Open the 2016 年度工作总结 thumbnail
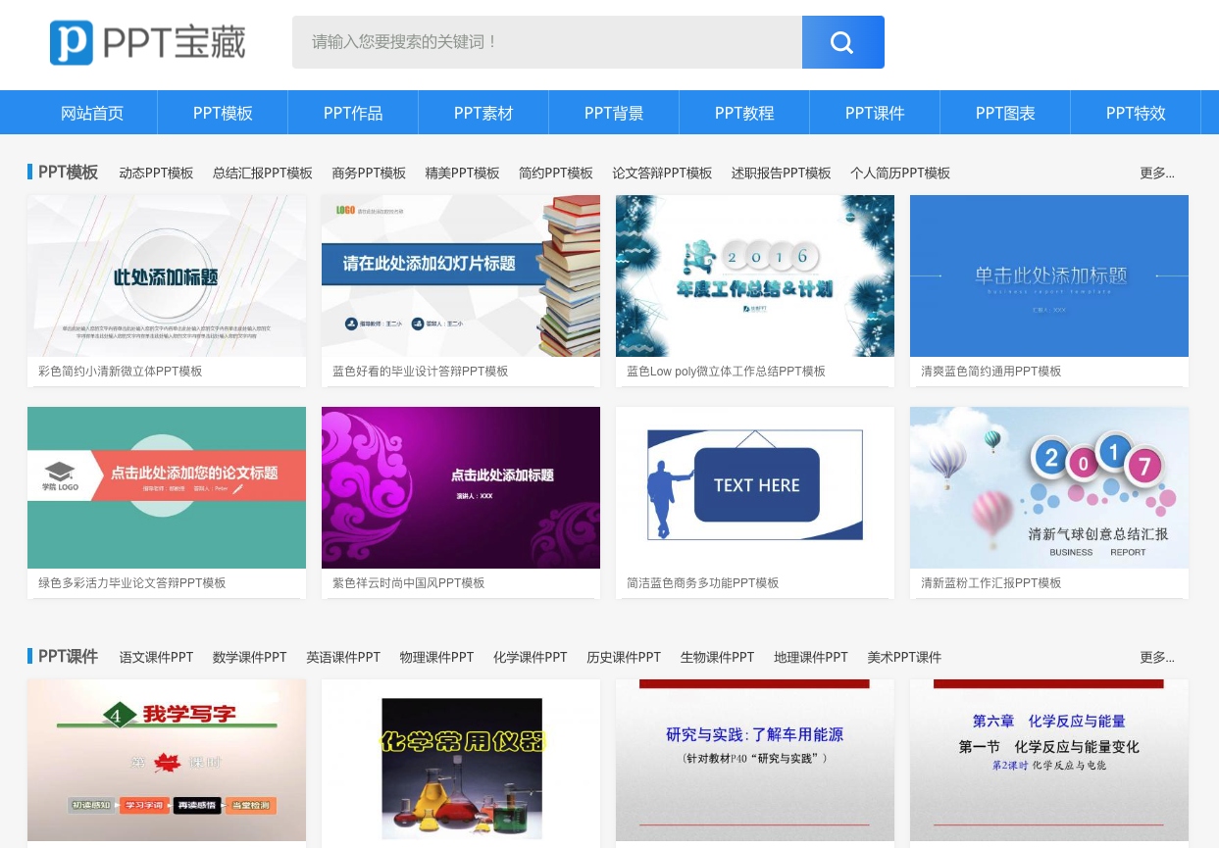 tap(755, 275)
